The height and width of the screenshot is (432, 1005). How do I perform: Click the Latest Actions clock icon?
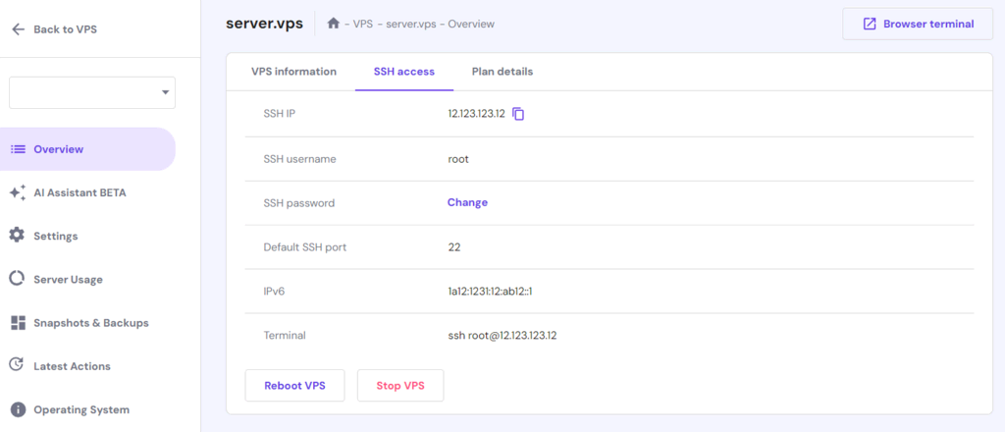(x=17, y=365)
